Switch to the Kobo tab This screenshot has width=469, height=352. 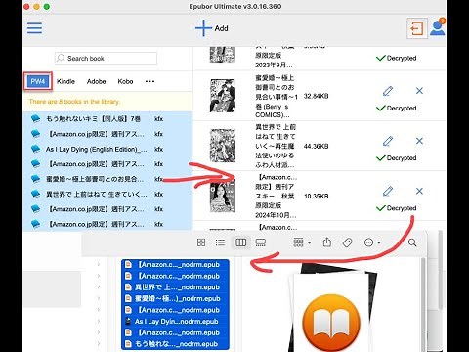click(x=125, y=81)
